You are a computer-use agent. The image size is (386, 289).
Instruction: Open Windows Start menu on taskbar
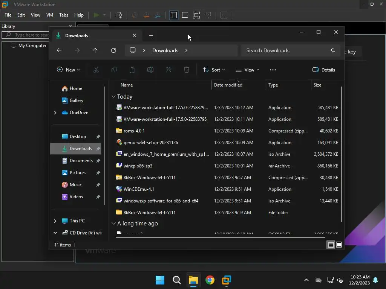[x=160, y=280]
